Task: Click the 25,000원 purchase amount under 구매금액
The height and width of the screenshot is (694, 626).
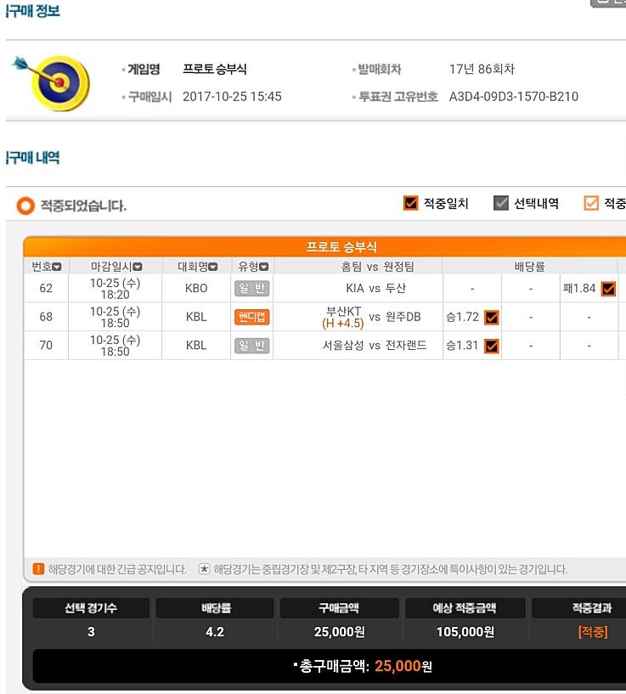Action: 340,632
